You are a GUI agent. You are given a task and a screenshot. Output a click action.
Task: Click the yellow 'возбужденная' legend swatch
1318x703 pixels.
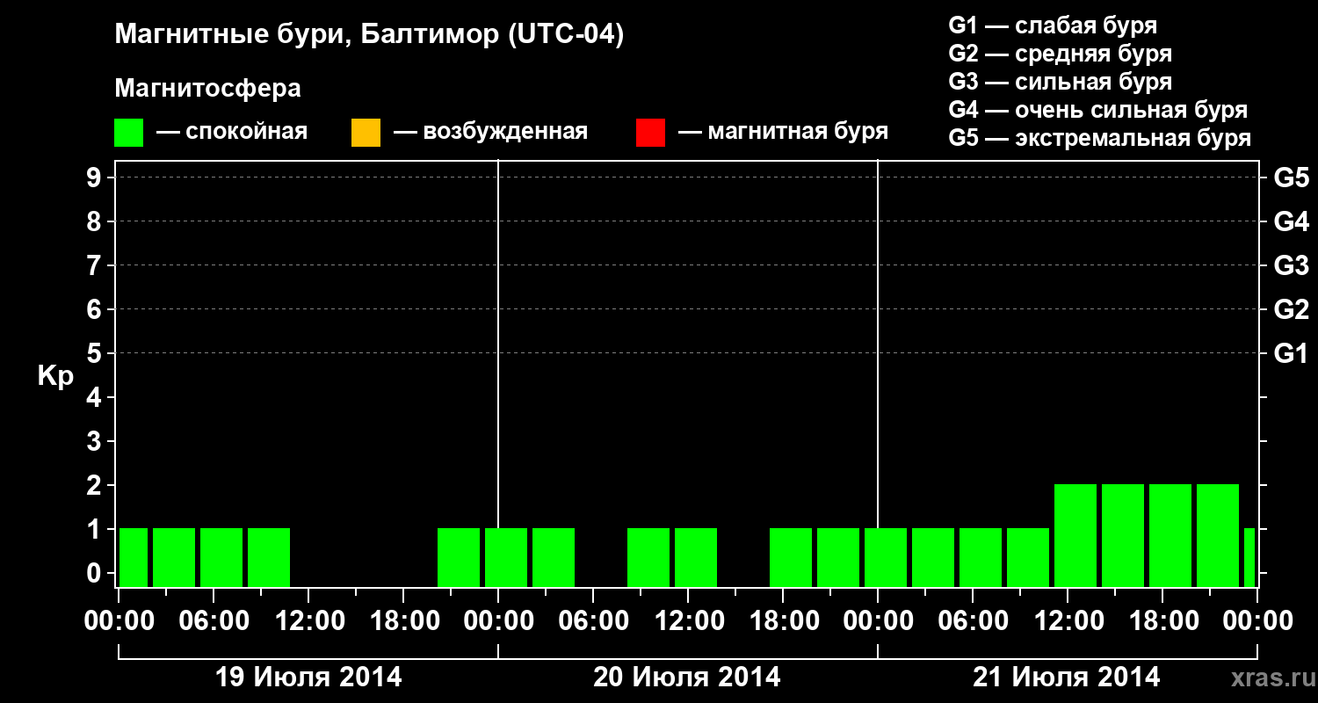366,133
